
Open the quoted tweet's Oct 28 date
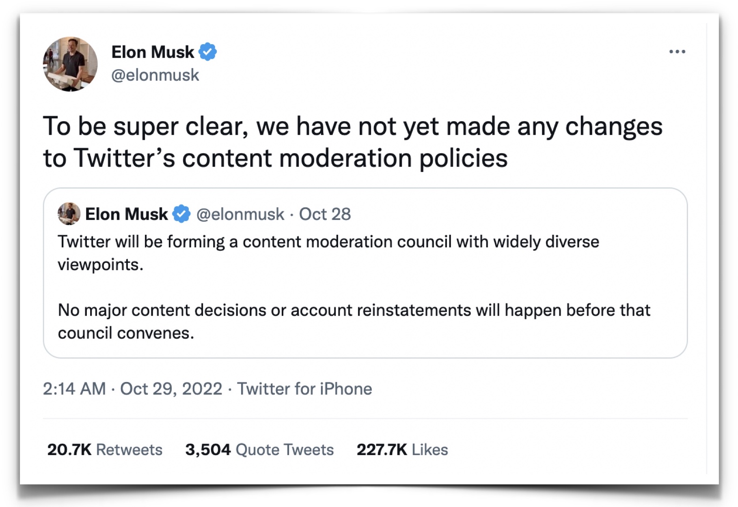click(325, 214)
